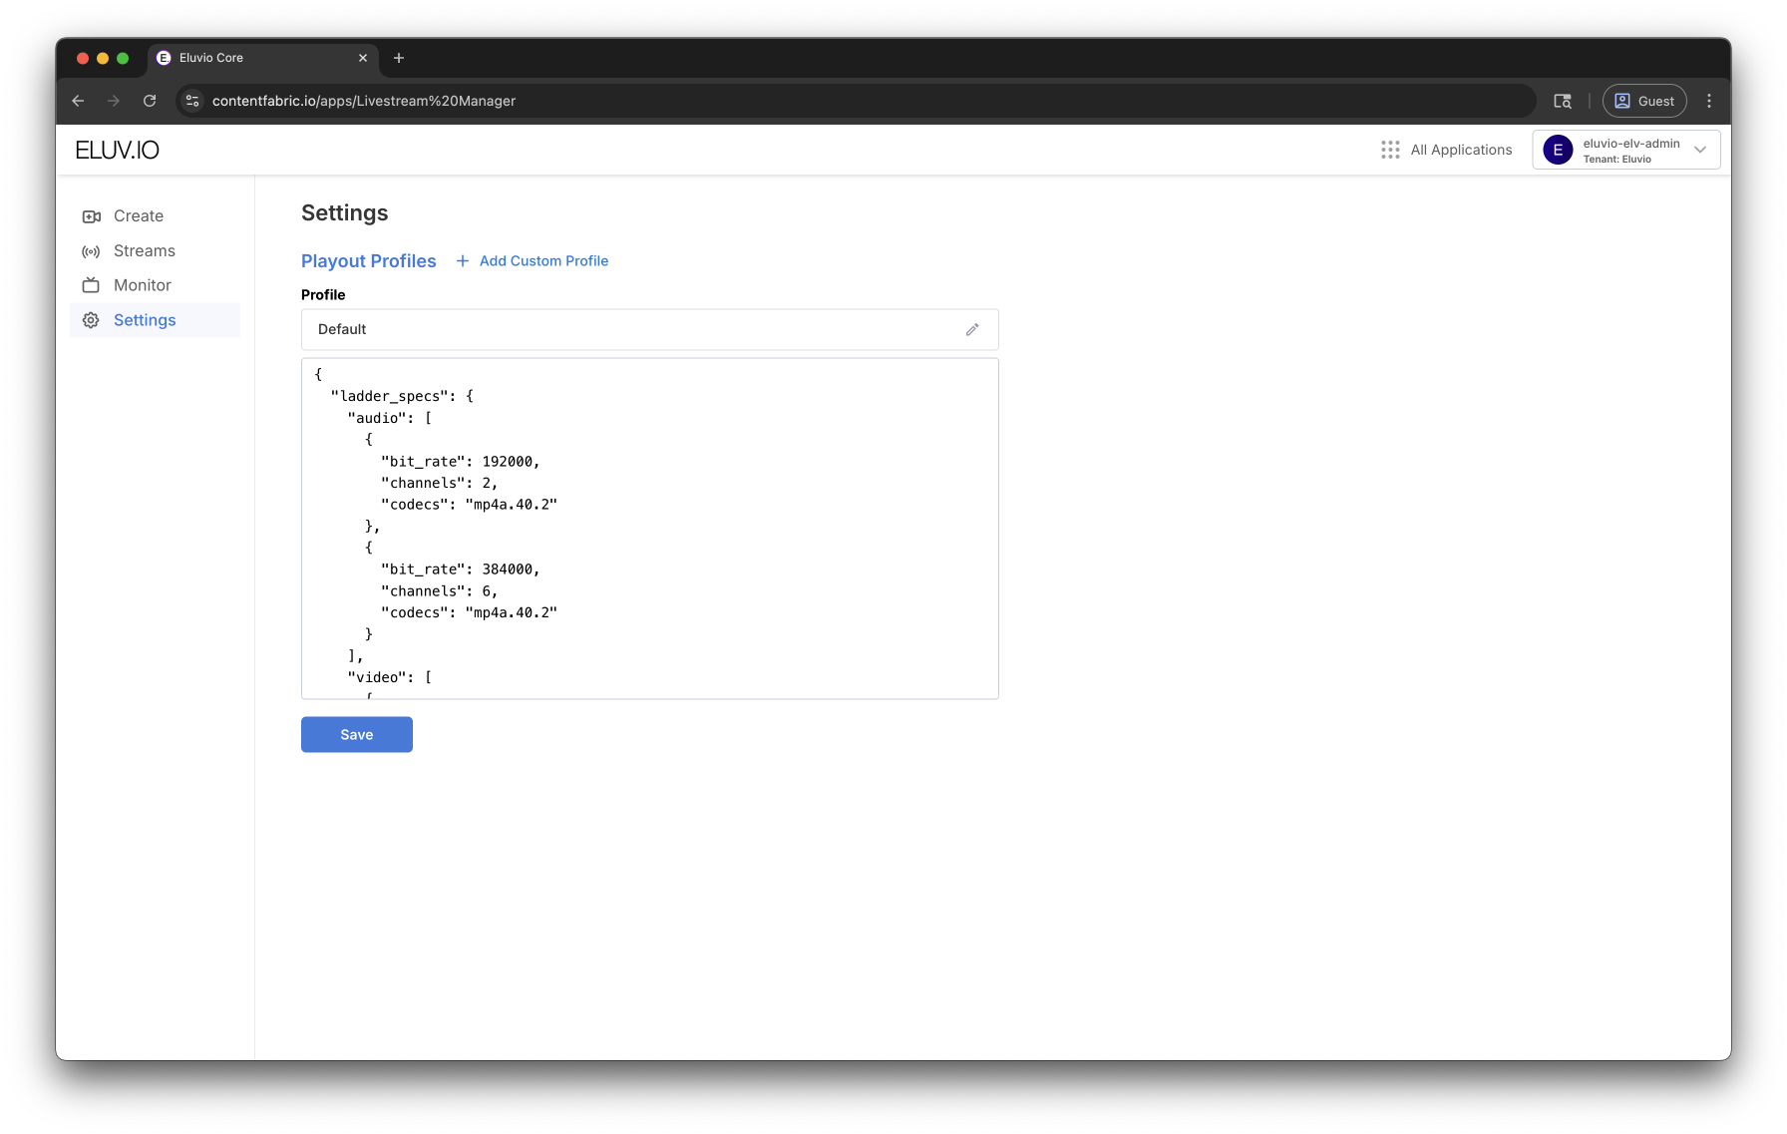Open the All Applications grid icon
This screenshot has height=1134, width=1787.
pos(1390,150)
